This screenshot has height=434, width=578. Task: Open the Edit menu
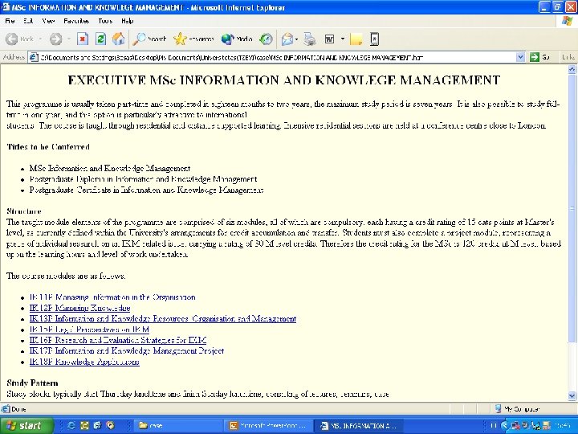tap(28, 21)
